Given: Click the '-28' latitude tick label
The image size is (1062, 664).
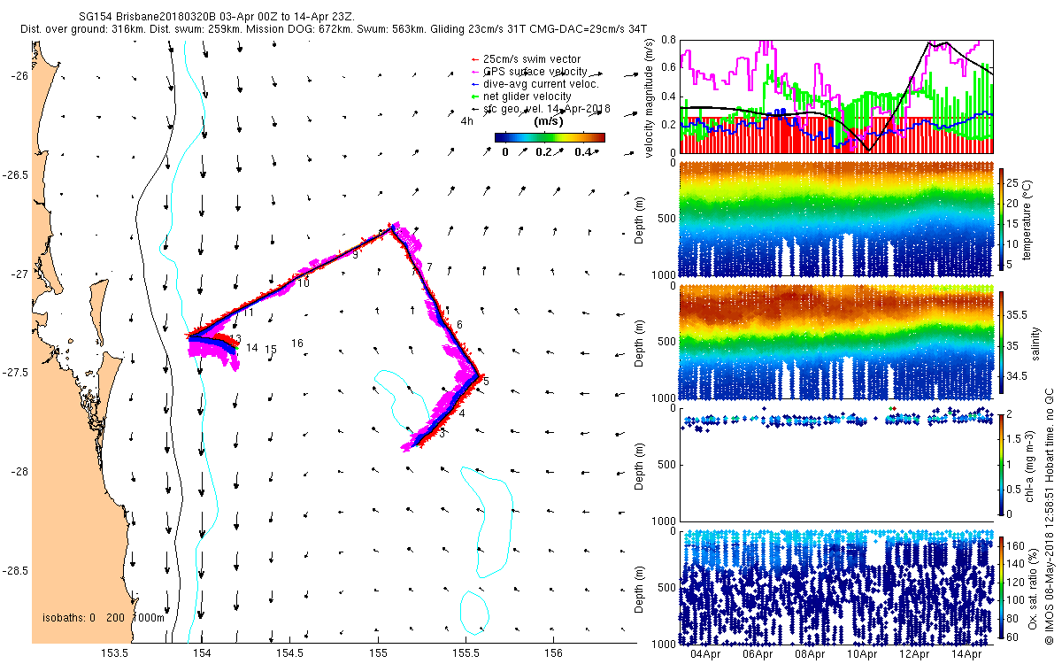Looking at the screenshot, I should [x=20, y=472].
